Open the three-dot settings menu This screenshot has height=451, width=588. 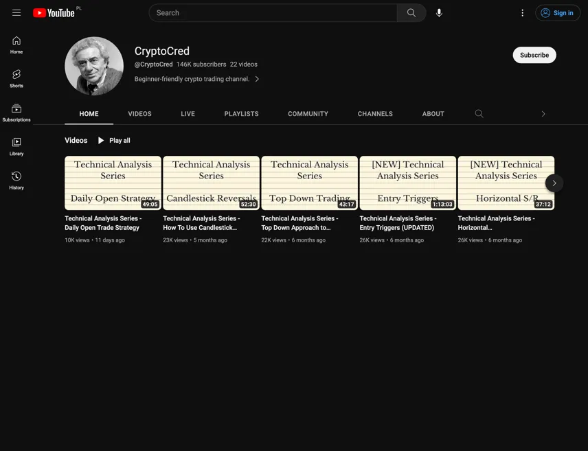tap(522, 13)
